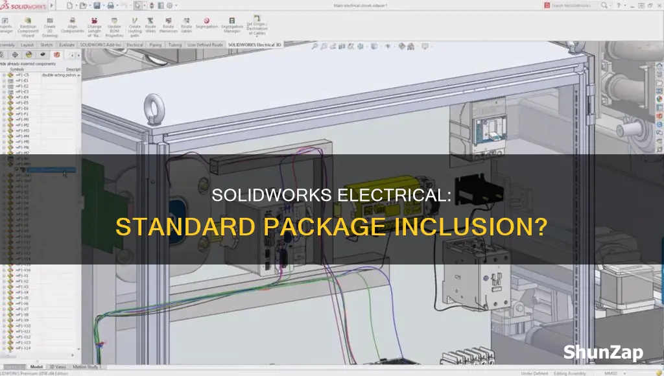
Task: Open the Options gear icon
Action: [x=169, y=5]
